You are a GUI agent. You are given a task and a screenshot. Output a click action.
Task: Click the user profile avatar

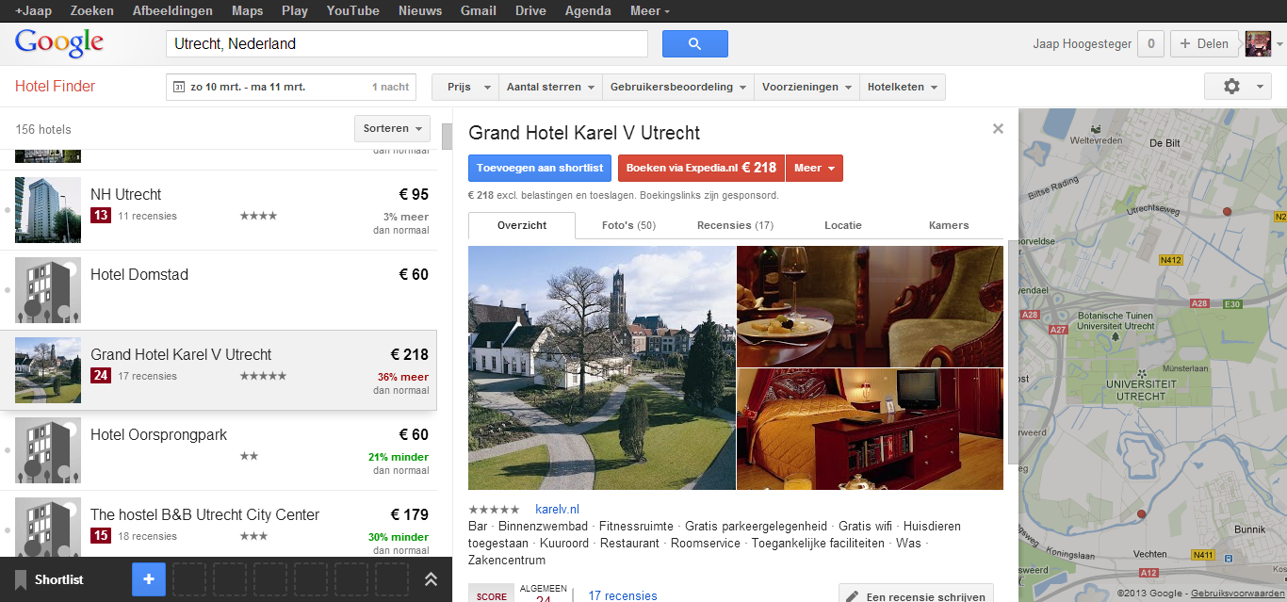coord(1258,44)
